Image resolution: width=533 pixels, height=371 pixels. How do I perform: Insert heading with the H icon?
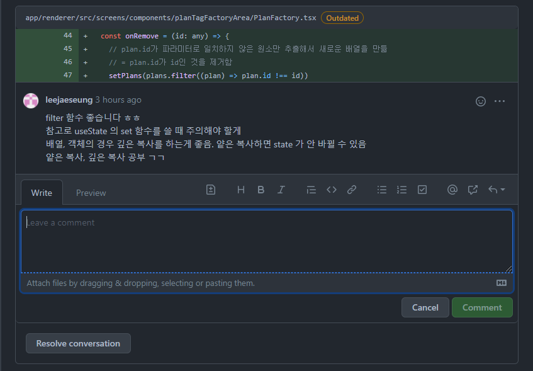tap(240, 190)
